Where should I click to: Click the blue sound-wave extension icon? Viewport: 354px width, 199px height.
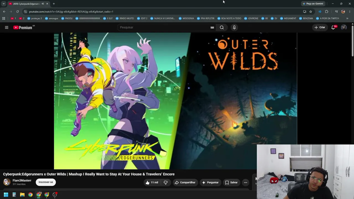320,12
